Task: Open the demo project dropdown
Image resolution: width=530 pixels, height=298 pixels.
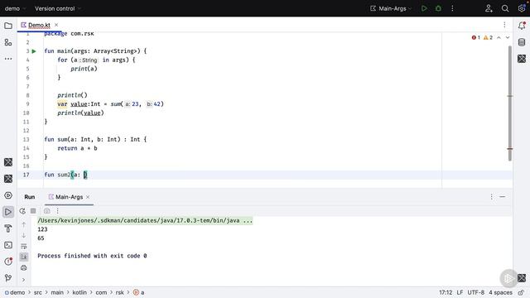Action: click(x=15, y=8)
